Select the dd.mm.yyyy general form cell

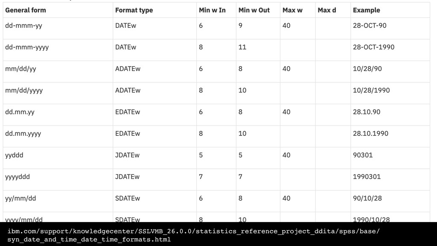23,134
